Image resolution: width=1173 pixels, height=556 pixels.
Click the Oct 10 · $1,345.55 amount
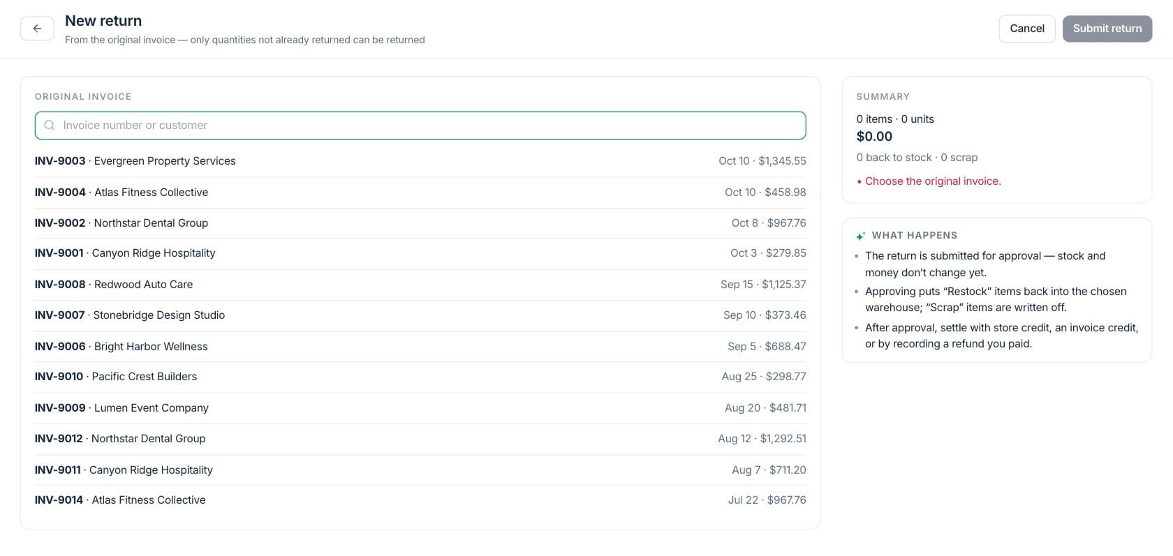point(762,161)
